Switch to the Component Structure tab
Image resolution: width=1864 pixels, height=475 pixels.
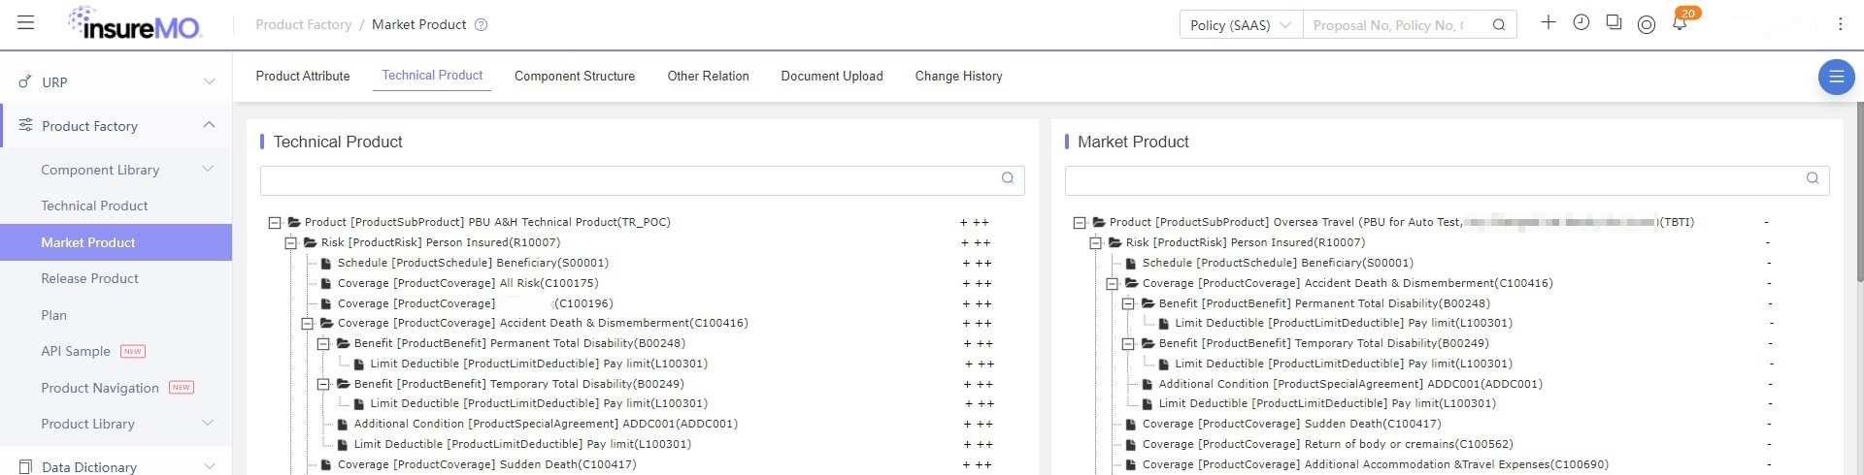click(575, 76)
